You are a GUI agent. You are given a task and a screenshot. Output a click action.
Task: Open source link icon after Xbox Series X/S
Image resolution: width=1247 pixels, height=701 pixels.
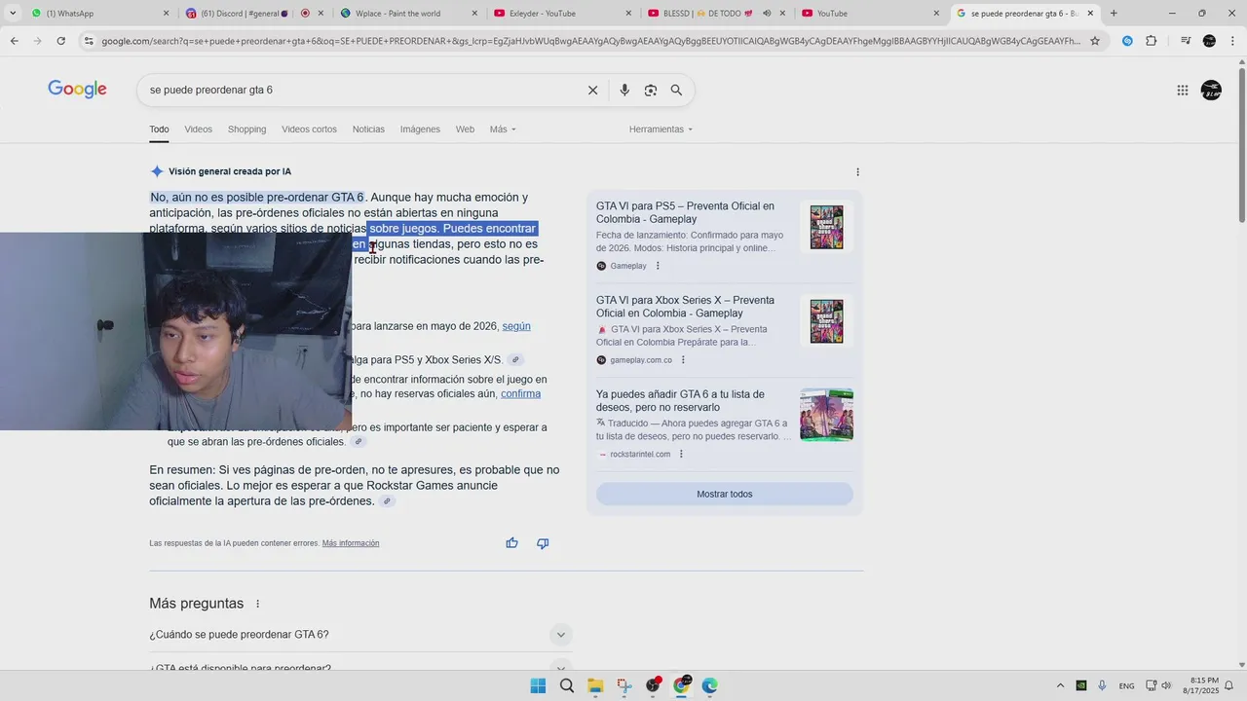pos(515,360)
